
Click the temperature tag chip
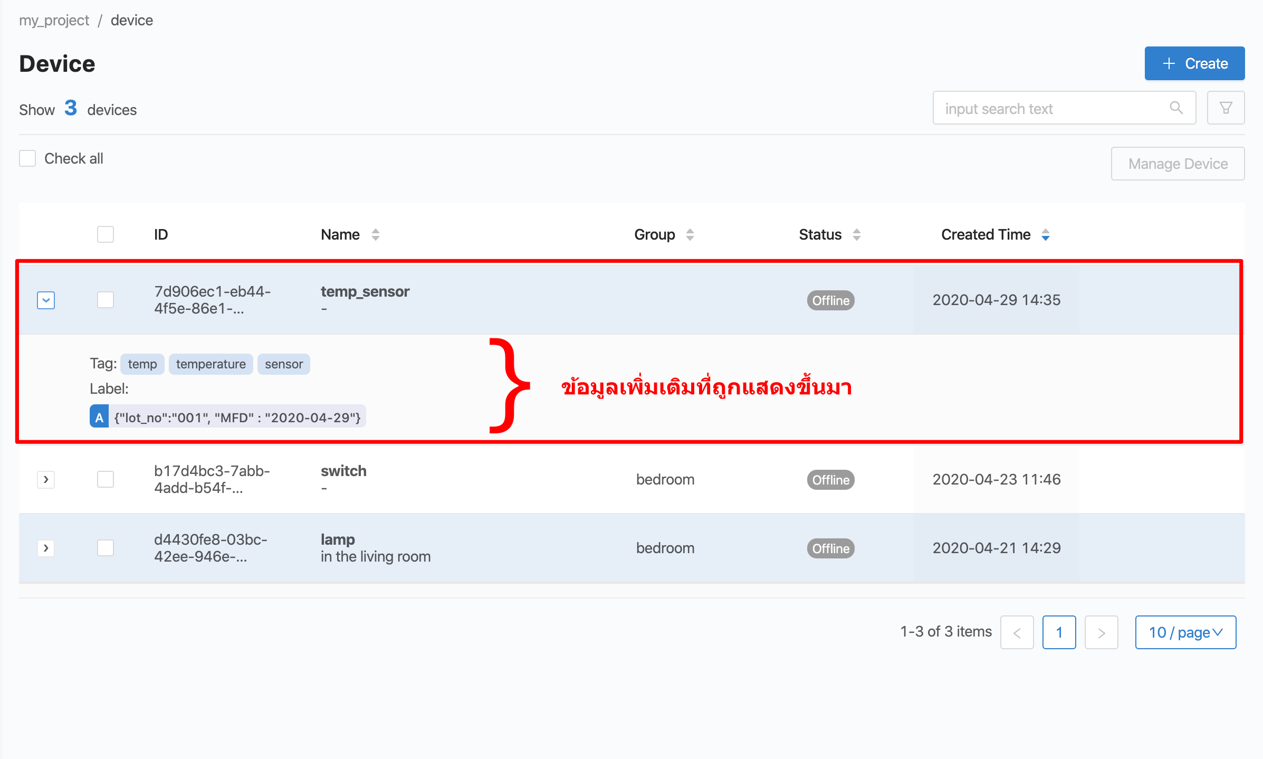click(211, 364)
